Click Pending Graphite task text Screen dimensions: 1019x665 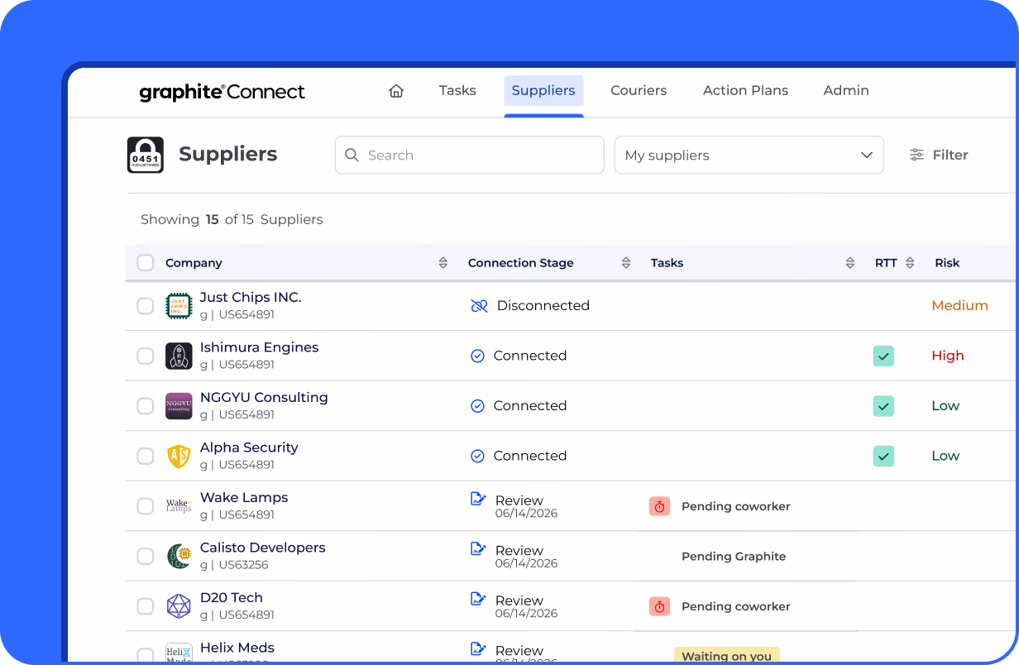[734, 557]
